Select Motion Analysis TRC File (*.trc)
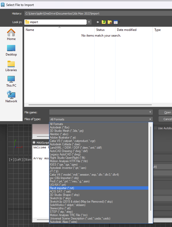The width and height of the screenshot is (172, 227). (99, 215)
